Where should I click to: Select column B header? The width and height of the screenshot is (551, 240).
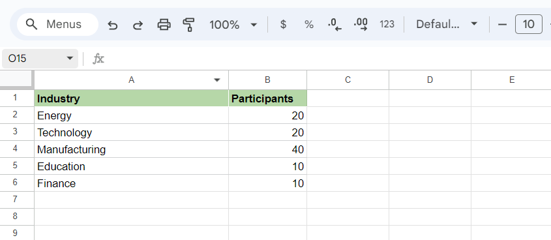coord(267,80)
